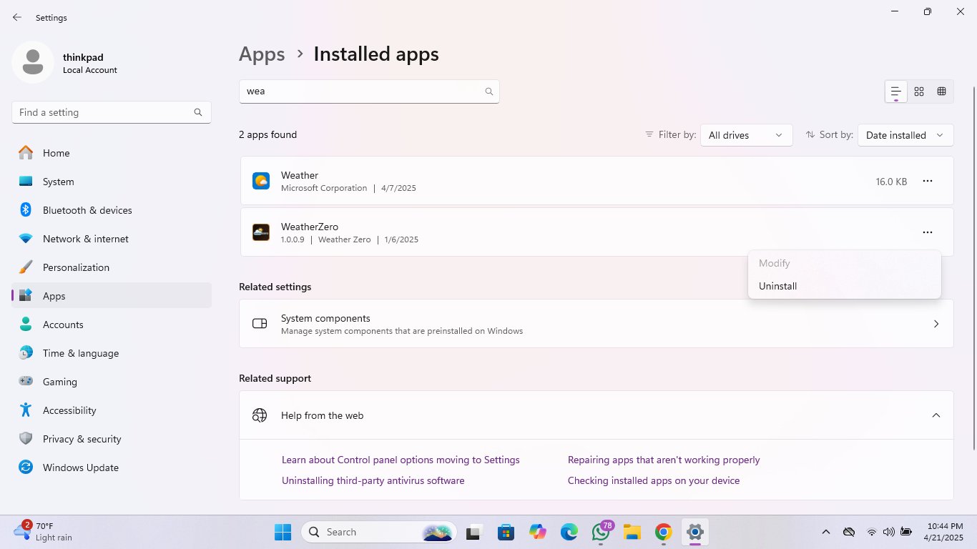Open Google Chrome from the taskbar

tap(664, 532)
